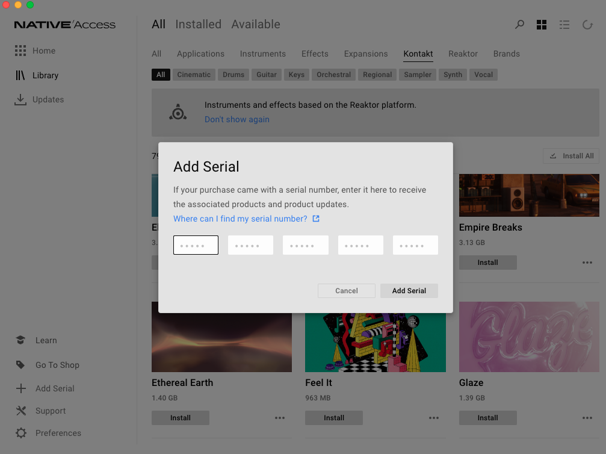Install Glaze
The width and height of the screenshot is (606, 454).
click(x=487, y=418)
